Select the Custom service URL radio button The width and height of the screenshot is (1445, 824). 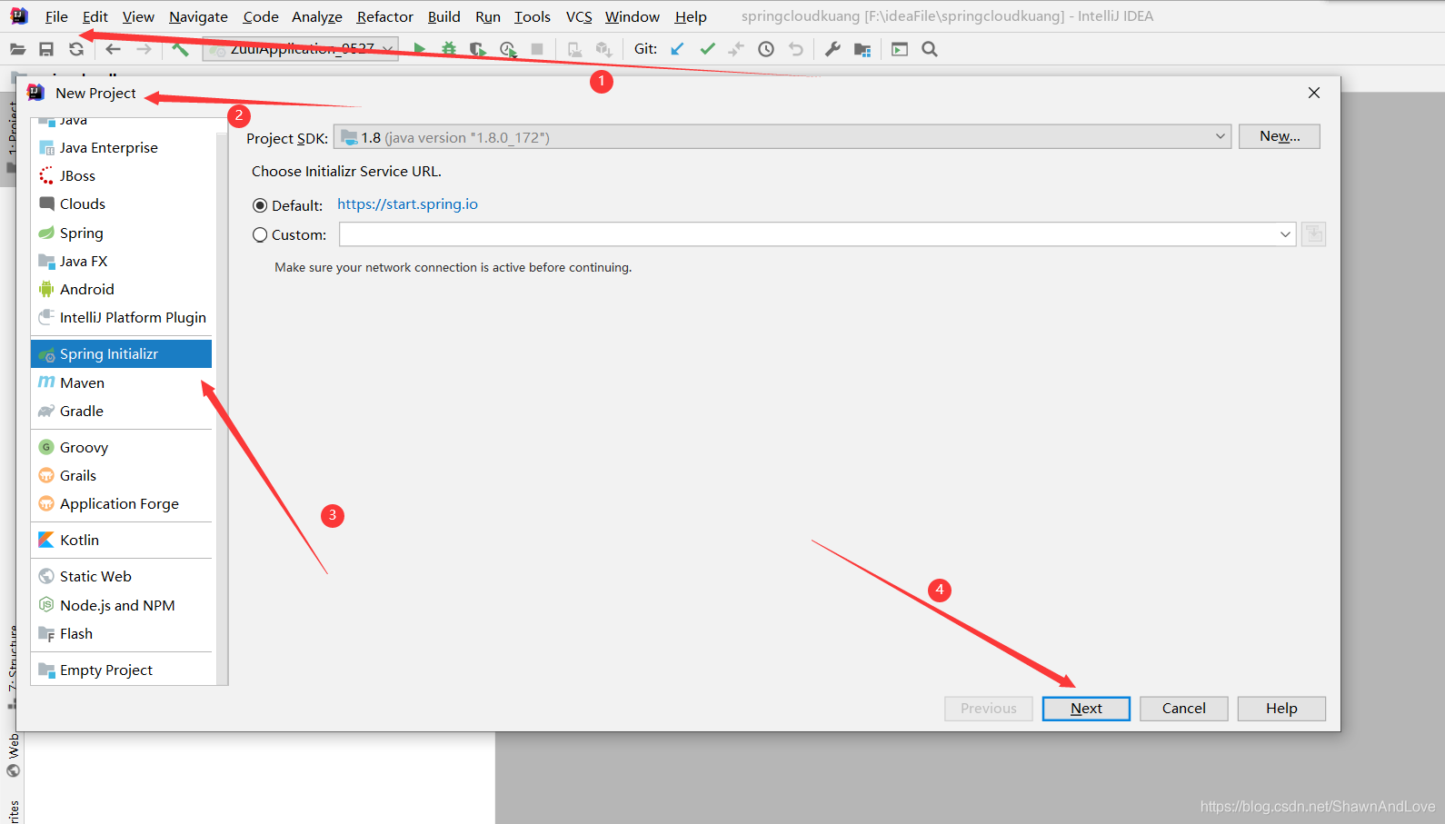(x=260, y=234)
